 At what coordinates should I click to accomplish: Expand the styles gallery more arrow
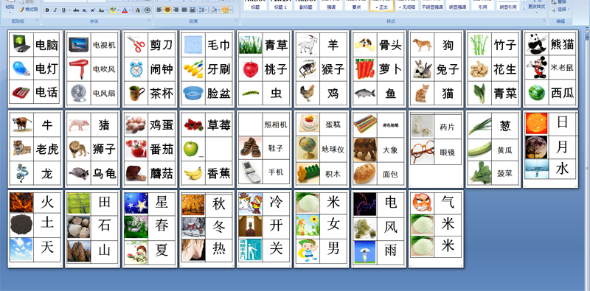[524, 8]
